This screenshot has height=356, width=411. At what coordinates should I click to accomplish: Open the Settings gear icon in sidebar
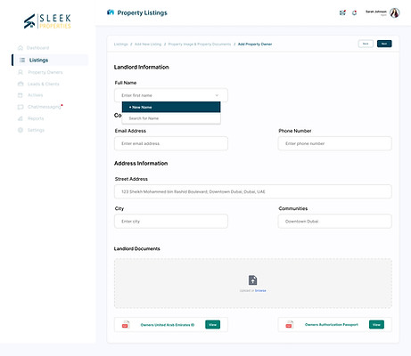point(21,130)
